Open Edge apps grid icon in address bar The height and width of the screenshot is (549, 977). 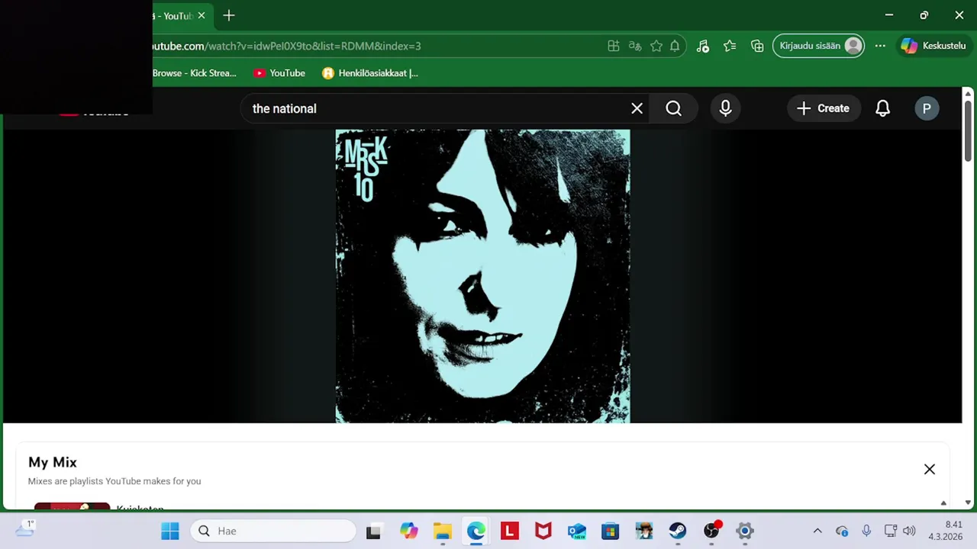[x=613, y=46]
